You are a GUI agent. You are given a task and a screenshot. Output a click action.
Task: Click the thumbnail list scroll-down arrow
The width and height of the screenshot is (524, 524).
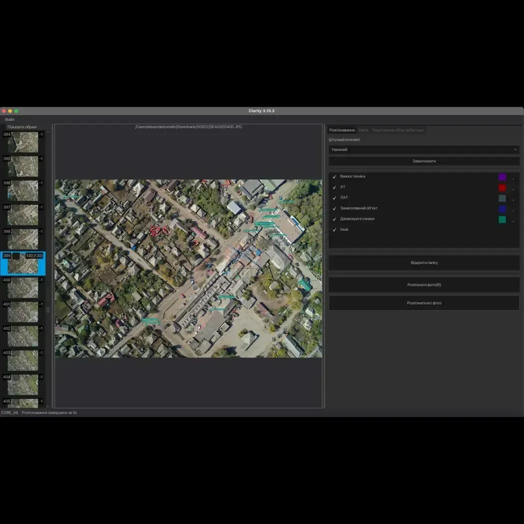point(48,406)
